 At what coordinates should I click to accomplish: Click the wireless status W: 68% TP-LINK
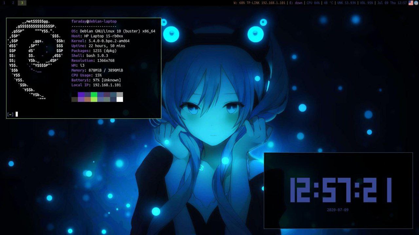pyautogui.click(x=259, y=3)
